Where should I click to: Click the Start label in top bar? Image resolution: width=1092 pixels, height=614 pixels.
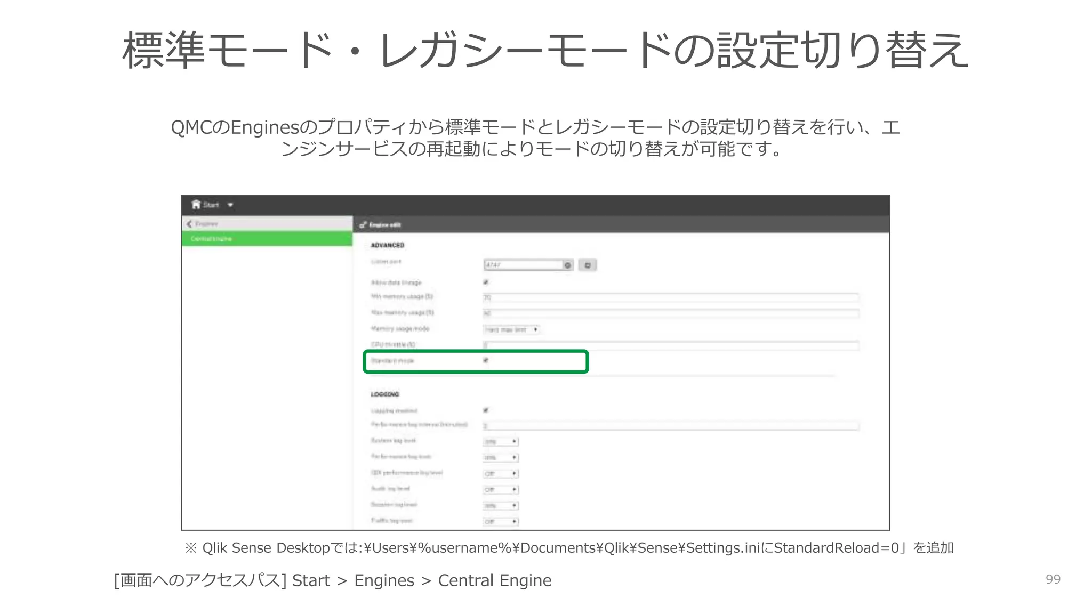point(211,205)
